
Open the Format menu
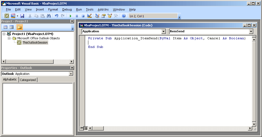coord(53,9)
